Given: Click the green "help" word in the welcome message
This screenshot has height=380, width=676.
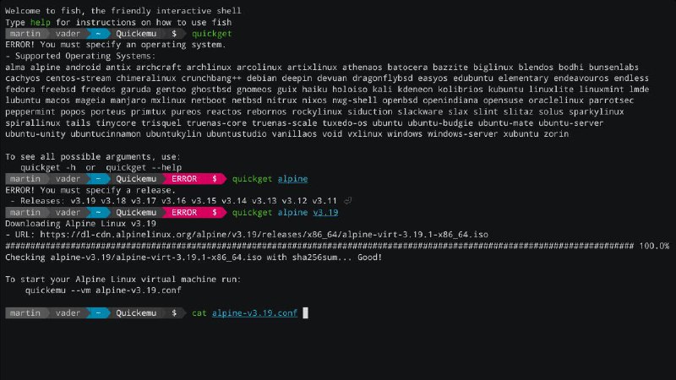Looking at the screenshot, I should (40, 23).
